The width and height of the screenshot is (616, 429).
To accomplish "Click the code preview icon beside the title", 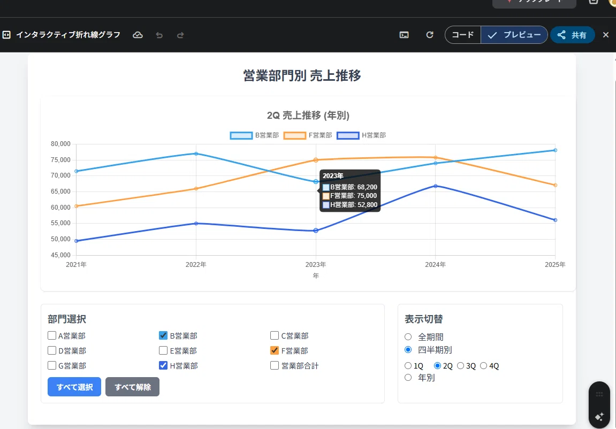I will [x=6, y=35].
